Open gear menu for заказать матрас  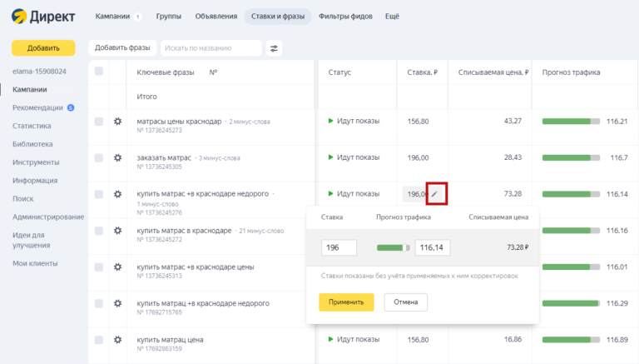(x=118, y=157)
